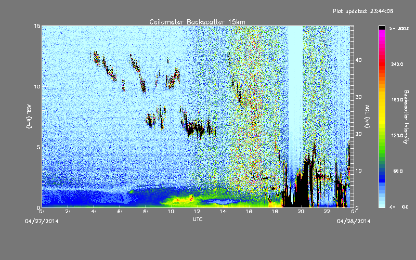Click the right AGL (kft) axis label
Viewport: 416px width, 260px height.
pos(367,116)
